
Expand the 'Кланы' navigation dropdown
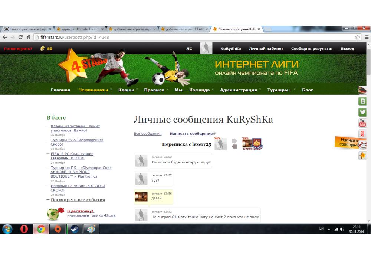click(x=128, y=90)
